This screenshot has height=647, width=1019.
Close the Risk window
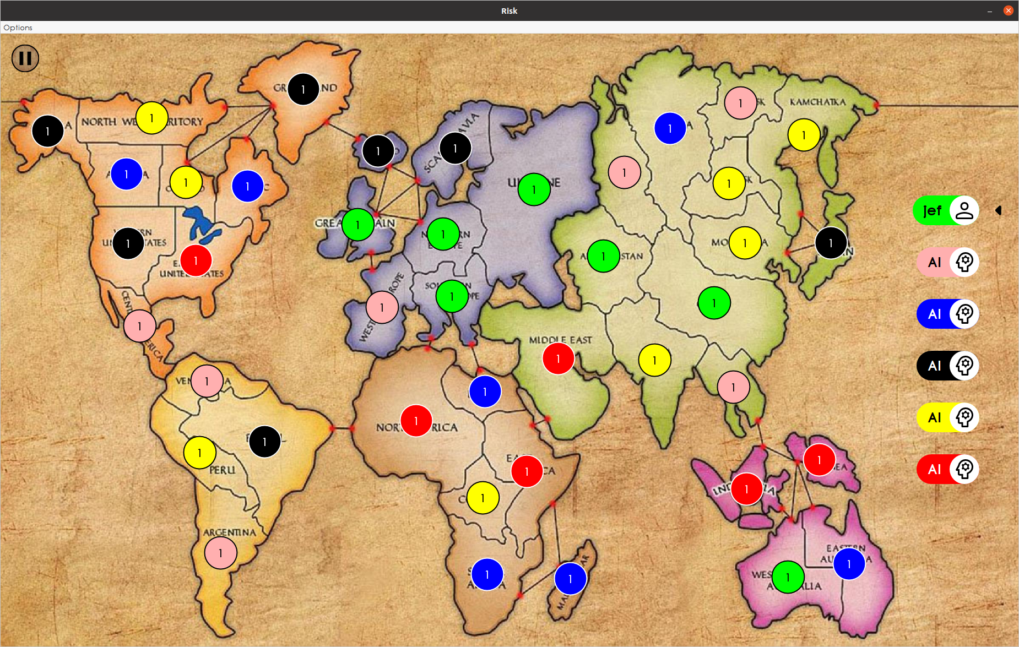pyautogui.click(x=1008, y=10)
